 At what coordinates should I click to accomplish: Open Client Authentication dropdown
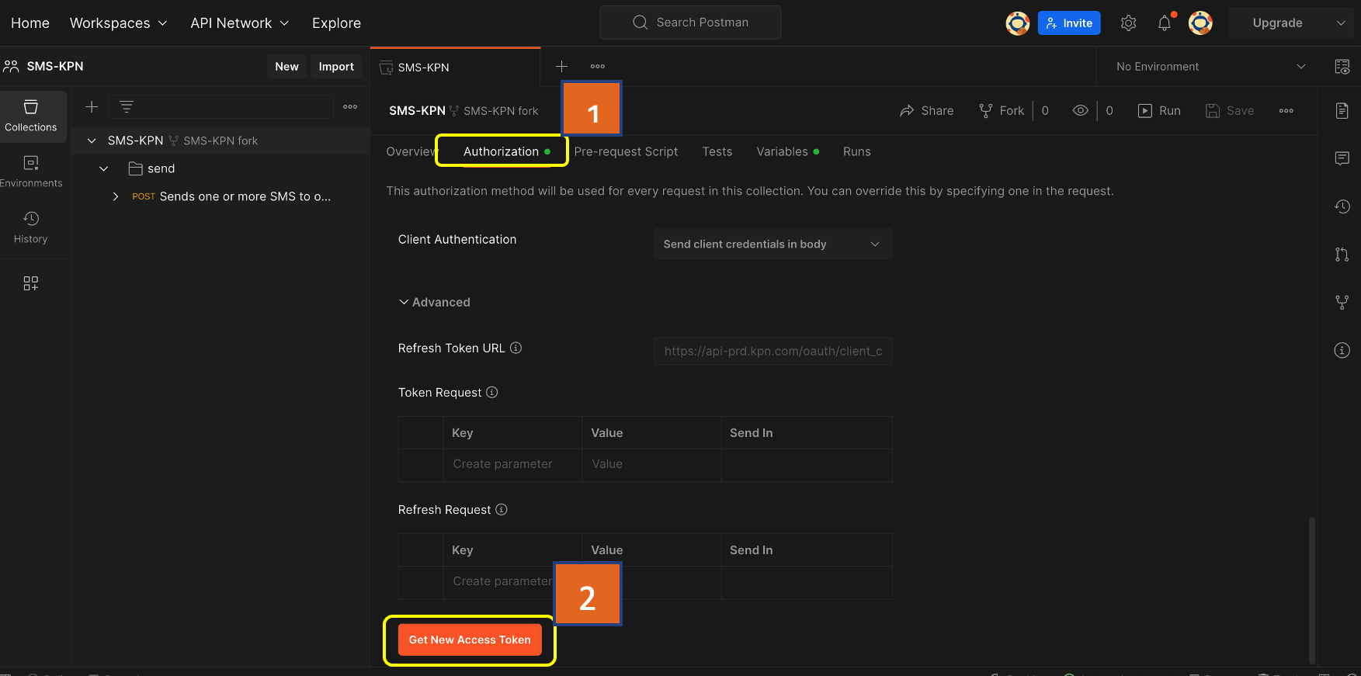click(x=773, y=244)
